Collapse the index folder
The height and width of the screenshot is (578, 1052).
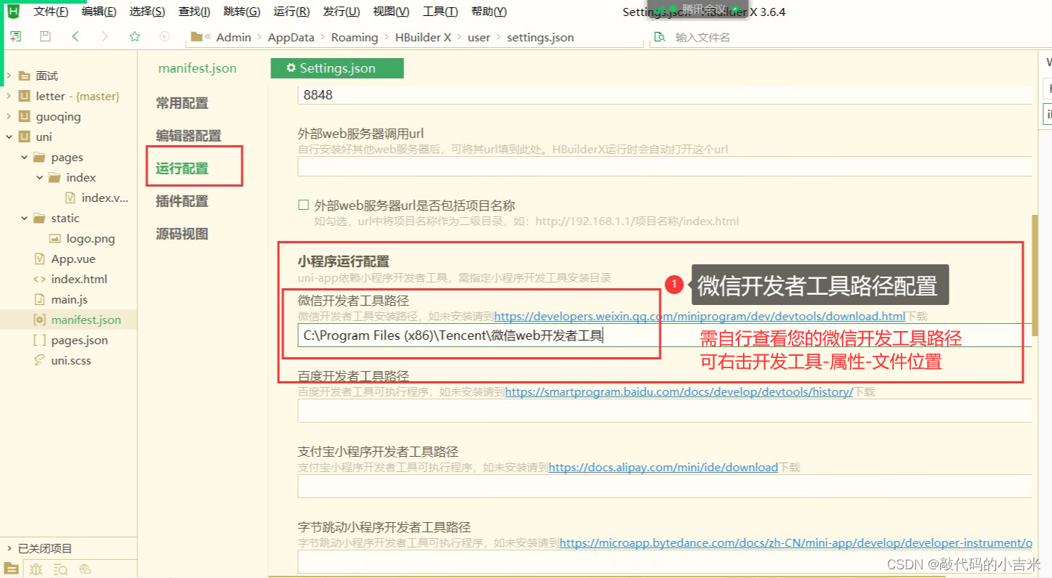coord(39,177)
